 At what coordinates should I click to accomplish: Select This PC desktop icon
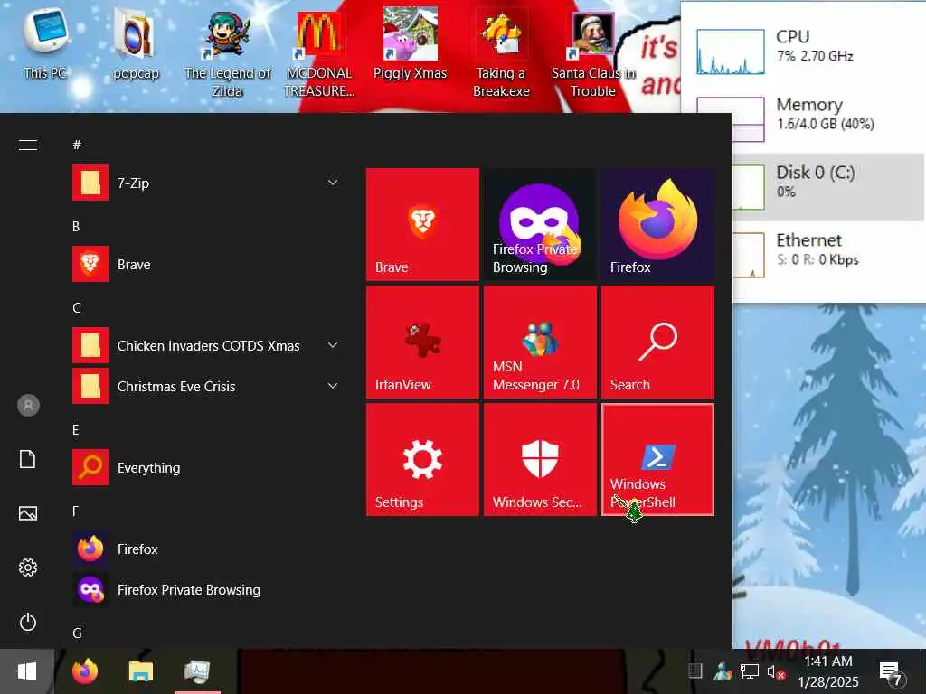point(45,44)
